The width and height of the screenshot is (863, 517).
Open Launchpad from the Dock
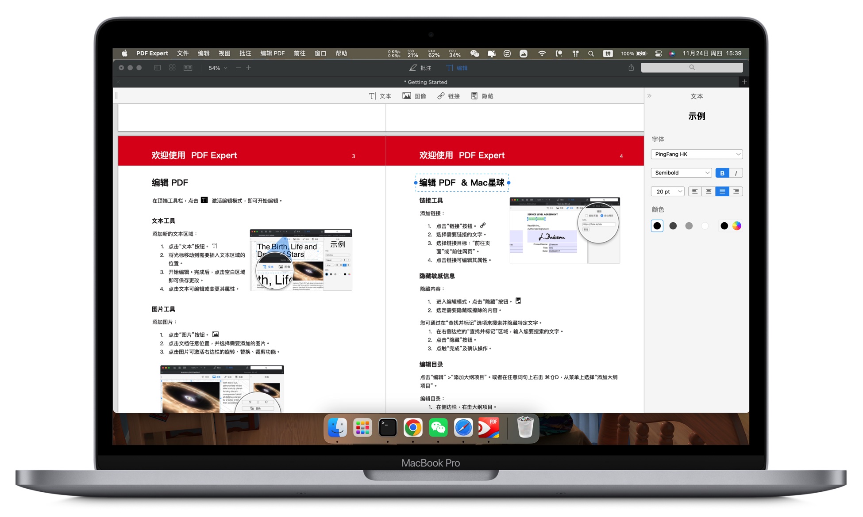point(362,427)
